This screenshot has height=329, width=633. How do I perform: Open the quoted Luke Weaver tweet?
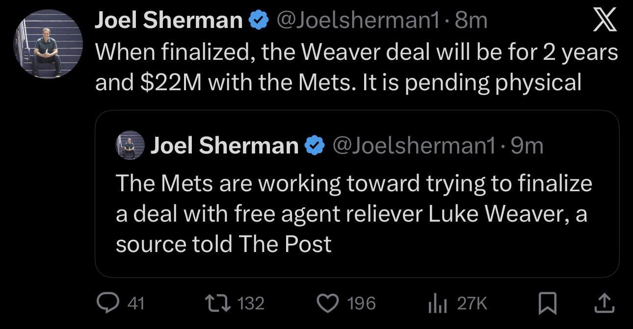[x=353, y=213]
